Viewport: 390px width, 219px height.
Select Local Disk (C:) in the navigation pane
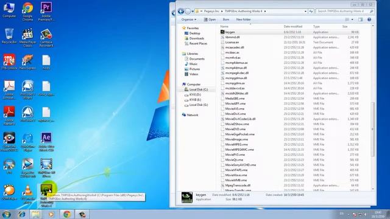click(x=198, y=89)
